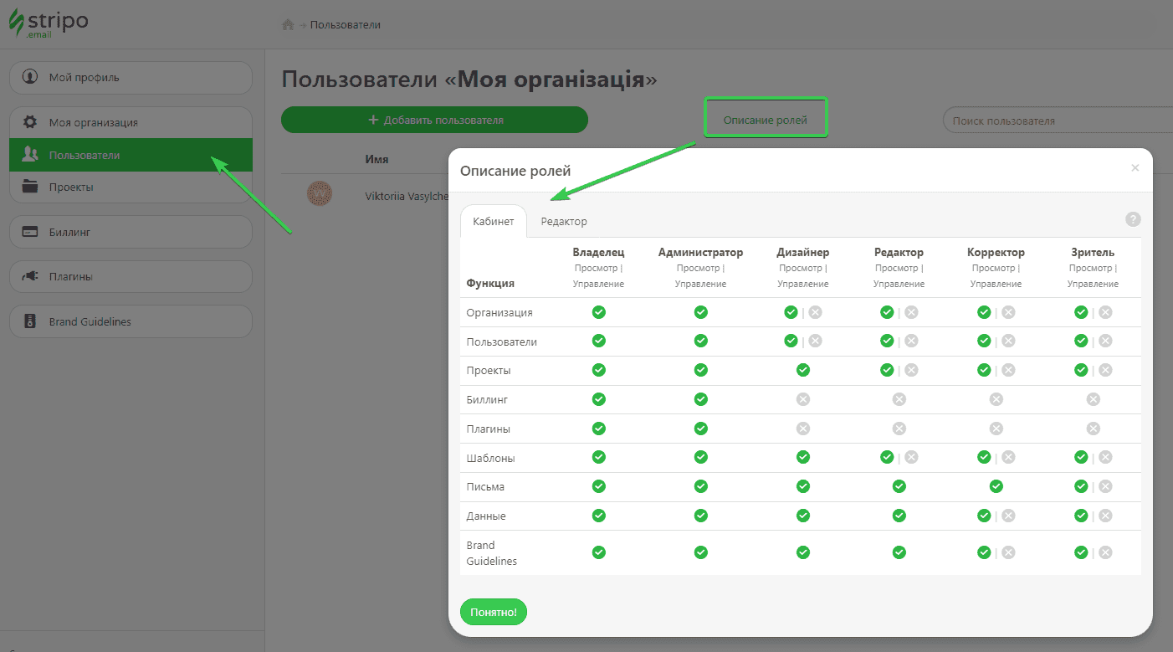The height and width of the screenshot is (652, 1173).
Task: Open Мой профиль from the sidebar
Action: (30, 77)
